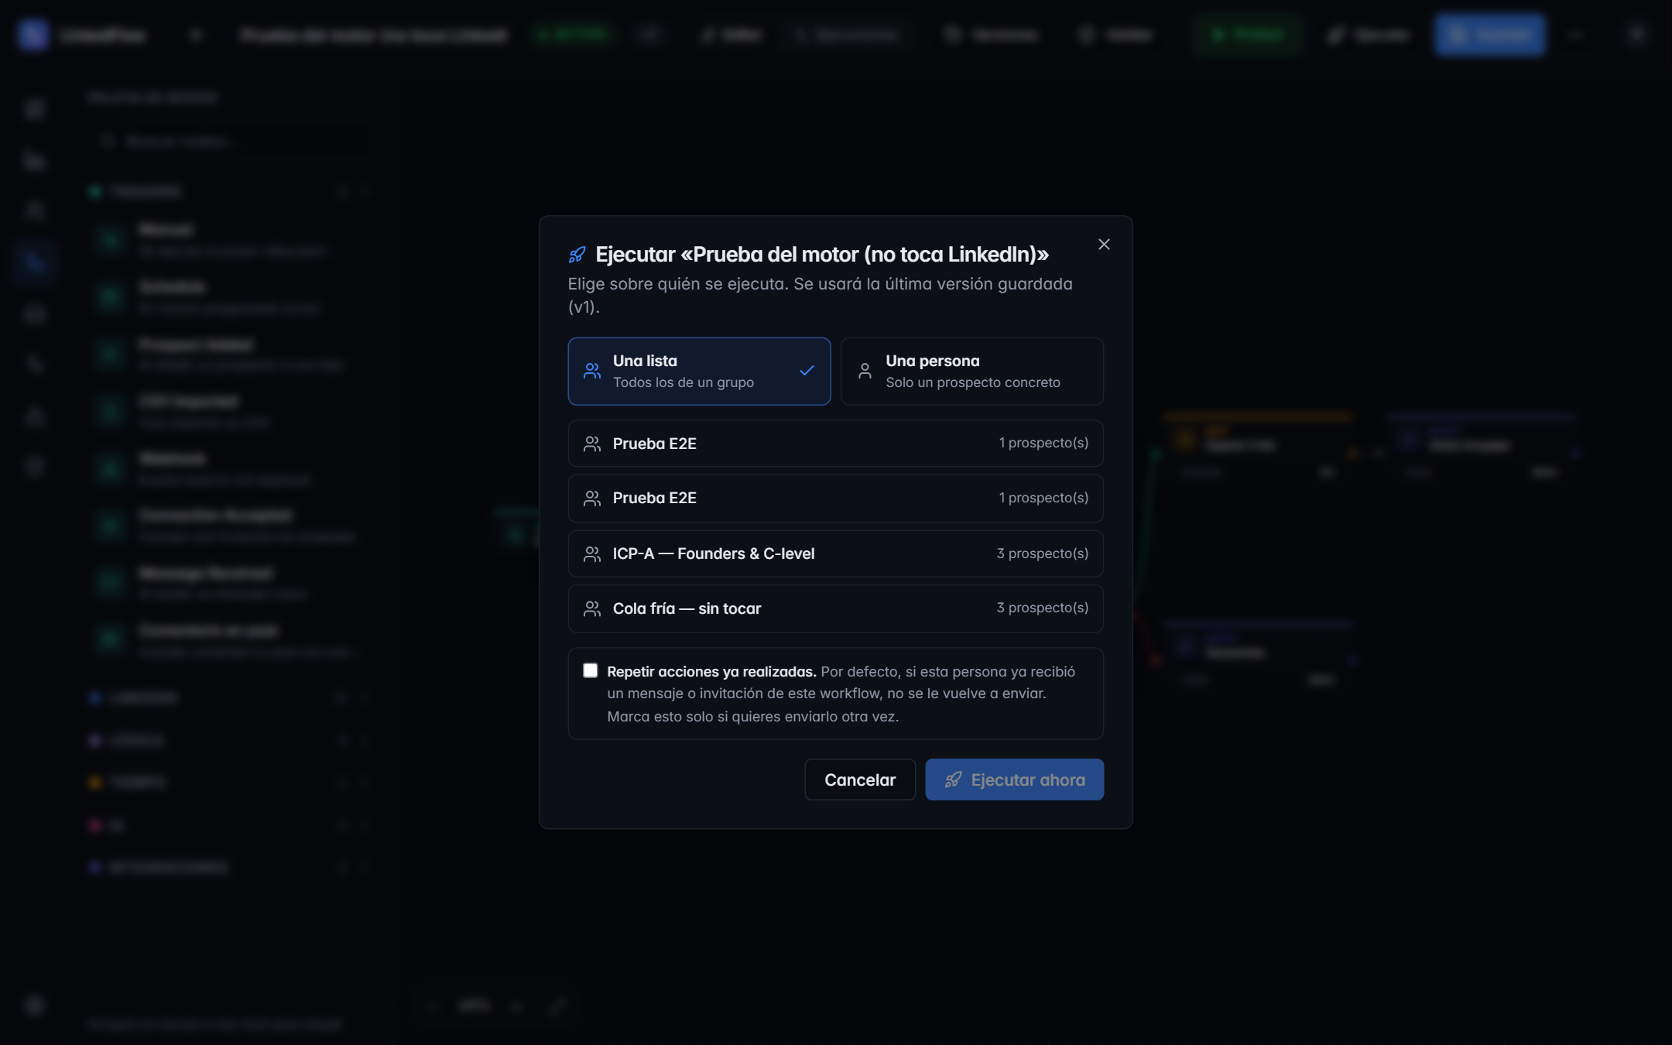Click the Cancelar button
The height and width of the screenshot is (1045, 1672).
pyautogui.click(x=860, y=779)
